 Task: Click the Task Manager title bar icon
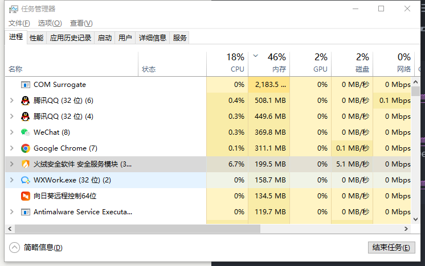(x=14, y=9)
